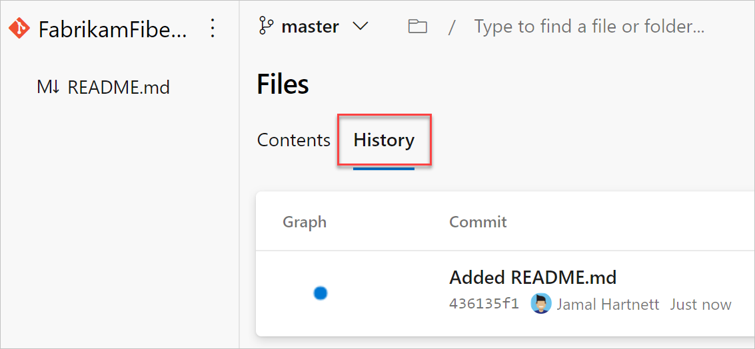Click the folder icon in the path bar
Image resolution: width=755 pixels, height=349 pixels.
point(418,27)
